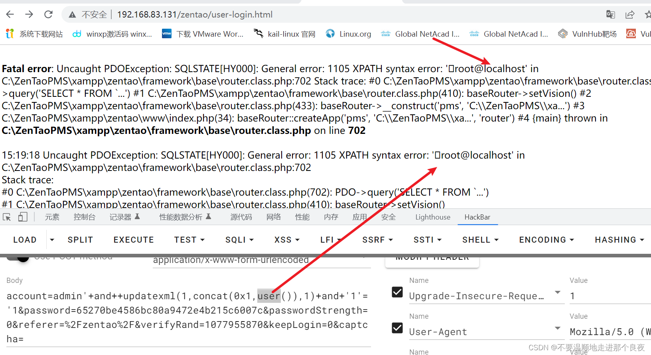
Task: Click the not-secure warning triangle icon
Action: [72, 15]
